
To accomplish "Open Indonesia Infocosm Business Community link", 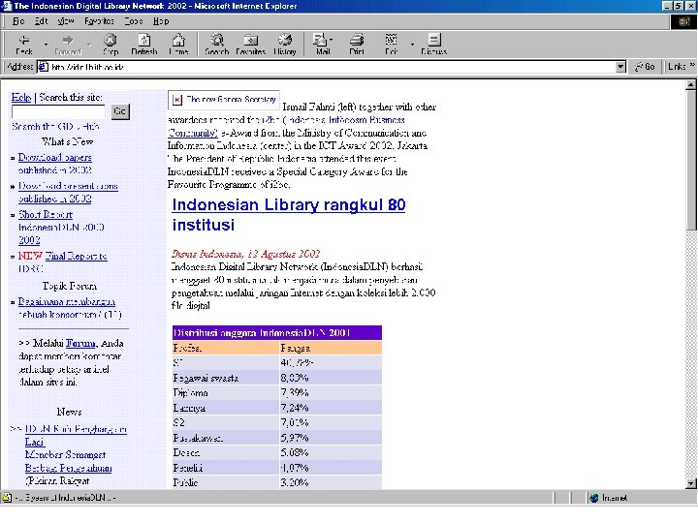I will 287,126.
